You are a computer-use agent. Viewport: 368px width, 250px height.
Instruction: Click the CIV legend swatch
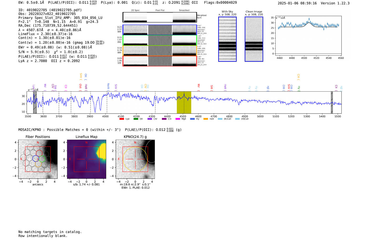[x=150, y=119]
